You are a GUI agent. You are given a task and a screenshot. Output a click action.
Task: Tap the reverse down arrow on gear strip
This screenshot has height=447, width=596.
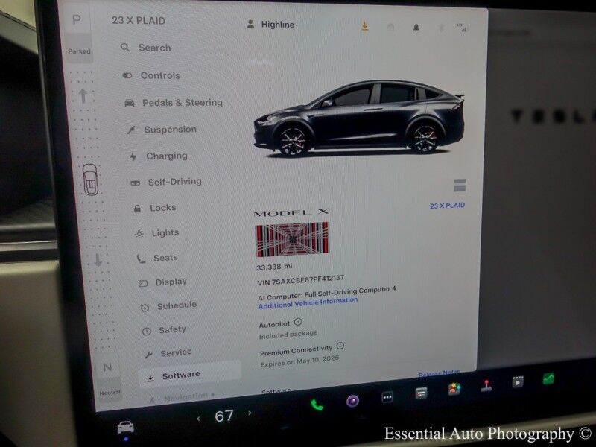(98, 260)
